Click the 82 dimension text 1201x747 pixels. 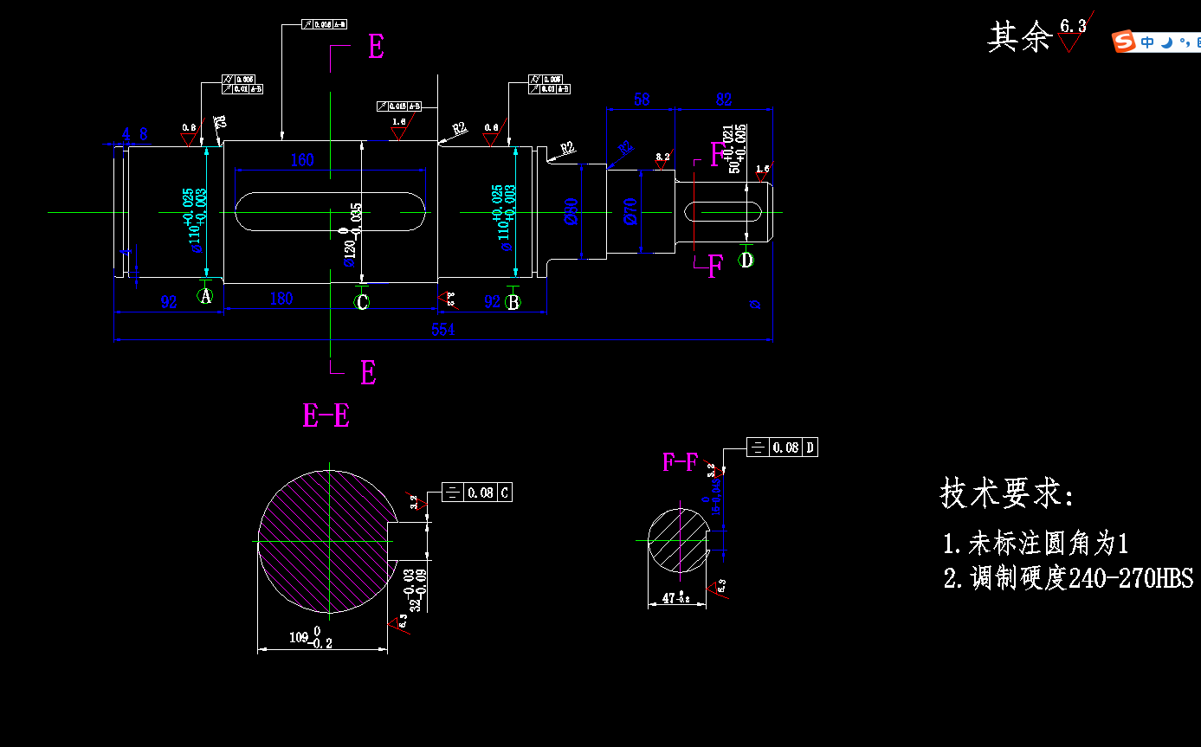point(724,100)
